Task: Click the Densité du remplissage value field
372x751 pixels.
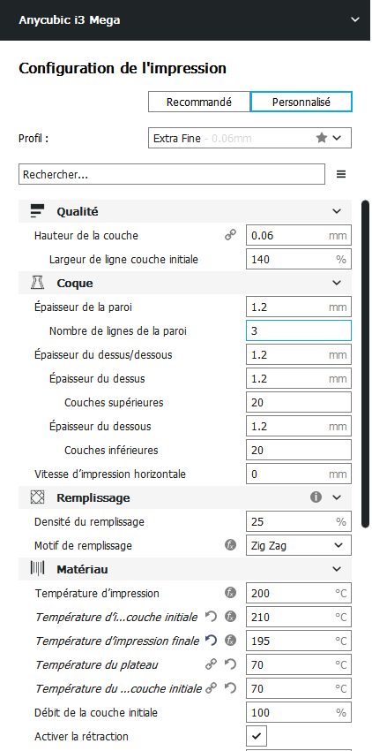Action: click(299, 521)
